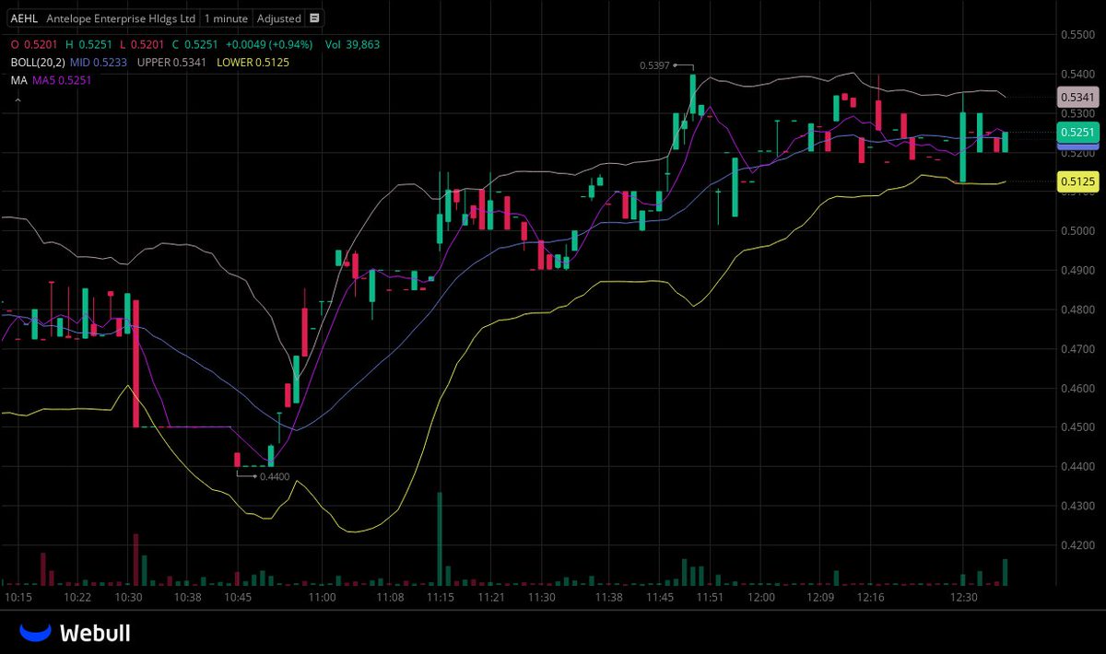Click the change value +0.0049 (+0.94%)
The image size is (1106, 654).
pyautogui.click(x=267, y=44)
